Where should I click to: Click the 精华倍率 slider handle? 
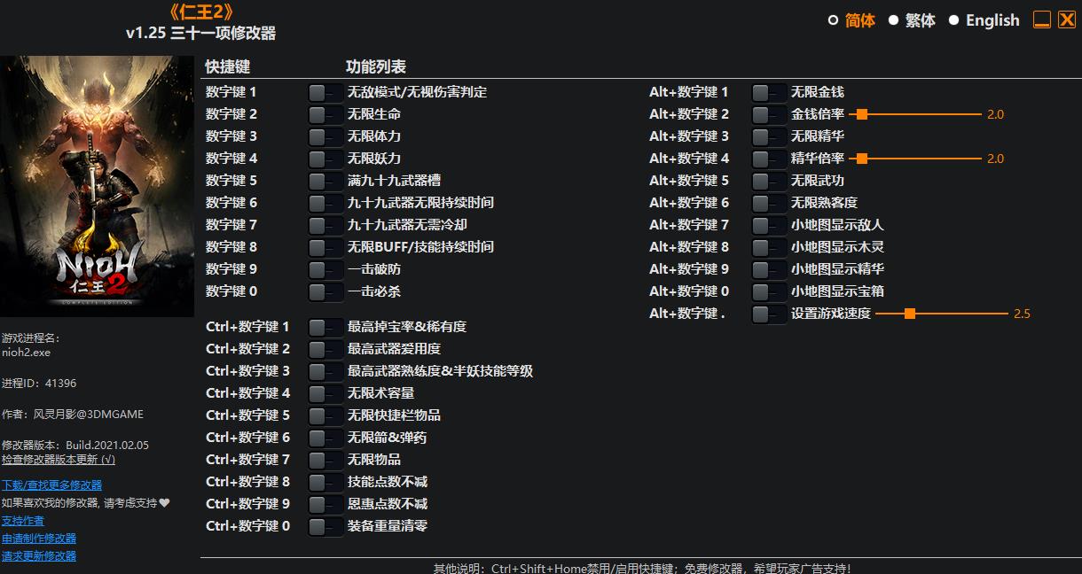click(861, 159)
